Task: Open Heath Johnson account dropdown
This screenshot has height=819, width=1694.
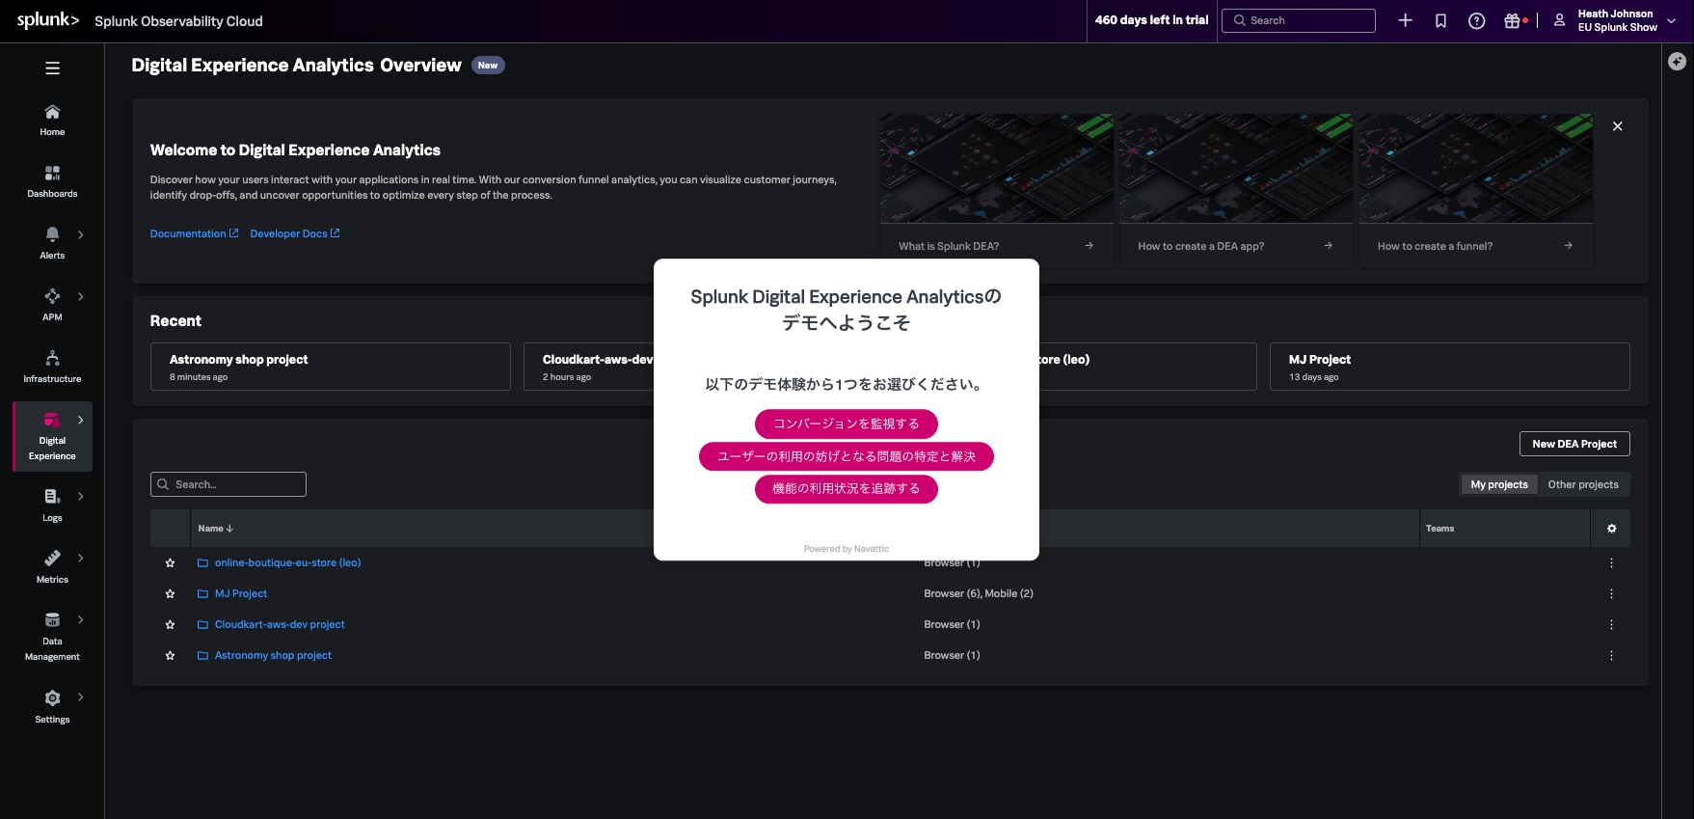Action: coord(1627,20)
